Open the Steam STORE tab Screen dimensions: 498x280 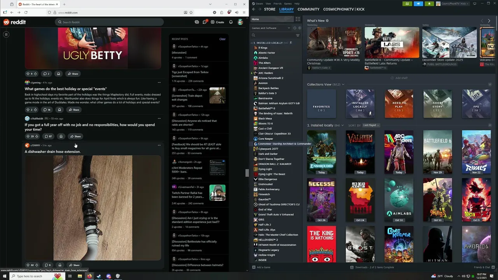[270, 9]
